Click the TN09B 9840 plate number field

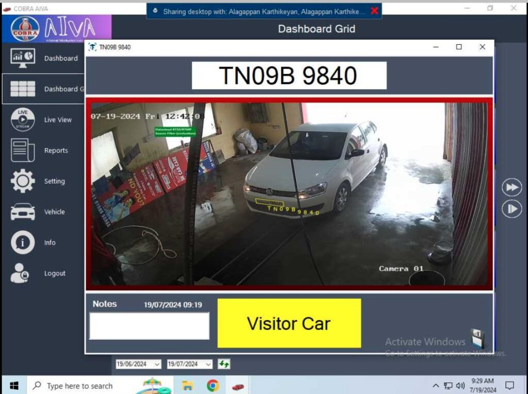289,76
